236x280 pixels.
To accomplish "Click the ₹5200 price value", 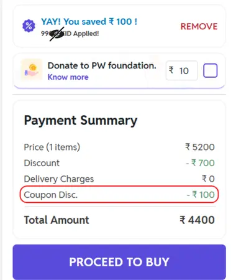I will pos(200,147).
